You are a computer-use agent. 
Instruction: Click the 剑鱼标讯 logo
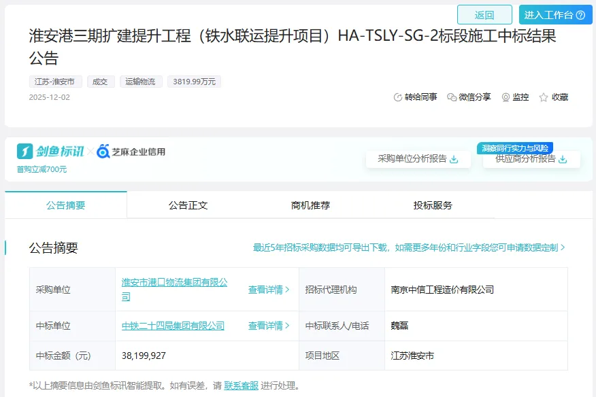point(50,151)
